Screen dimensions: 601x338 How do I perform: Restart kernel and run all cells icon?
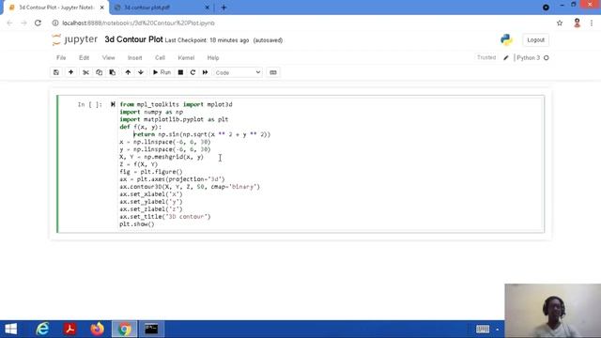206,72
